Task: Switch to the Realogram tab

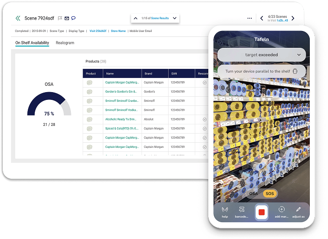Action: (65, 43)
